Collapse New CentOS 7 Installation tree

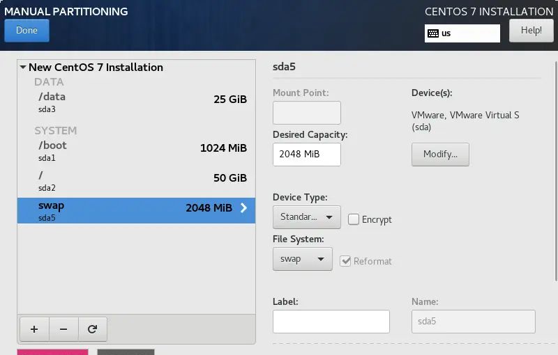click(23, 67)
